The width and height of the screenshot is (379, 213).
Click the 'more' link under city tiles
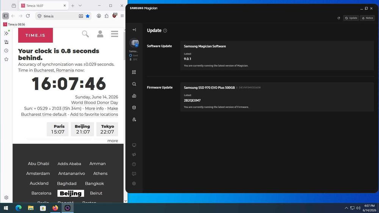[113, 141]
